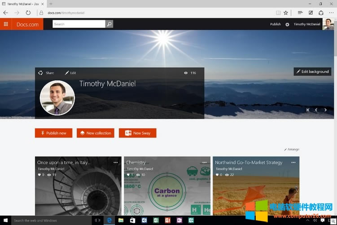337x225 pixels.
Task: Click the Edit background button
Action: click(312, 71)
